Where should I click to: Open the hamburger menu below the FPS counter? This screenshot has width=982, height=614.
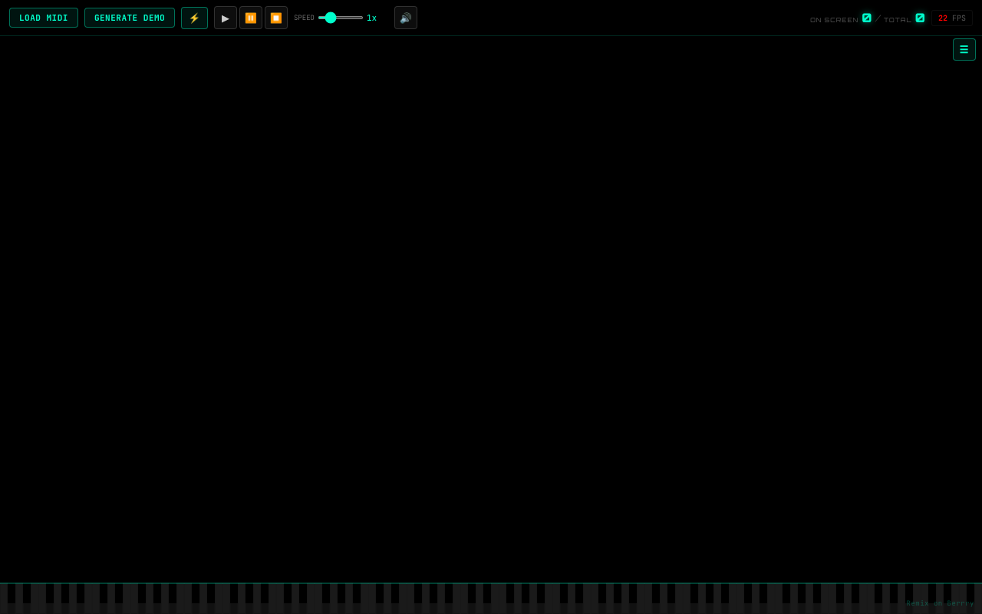tap(964, 49)
